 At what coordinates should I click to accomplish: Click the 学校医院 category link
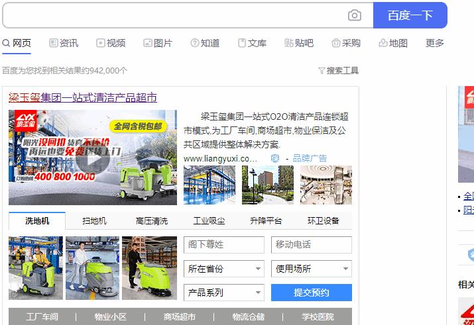[x=318, y=317]
